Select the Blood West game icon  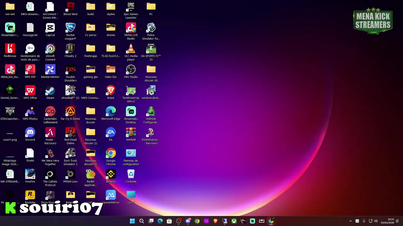click(71, 8)
